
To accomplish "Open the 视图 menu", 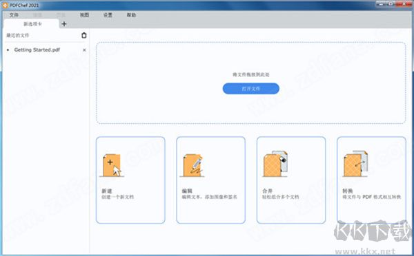I will pos(84,15).
